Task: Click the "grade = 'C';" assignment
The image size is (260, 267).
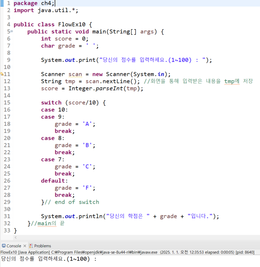Action: [x=75, y=166]
